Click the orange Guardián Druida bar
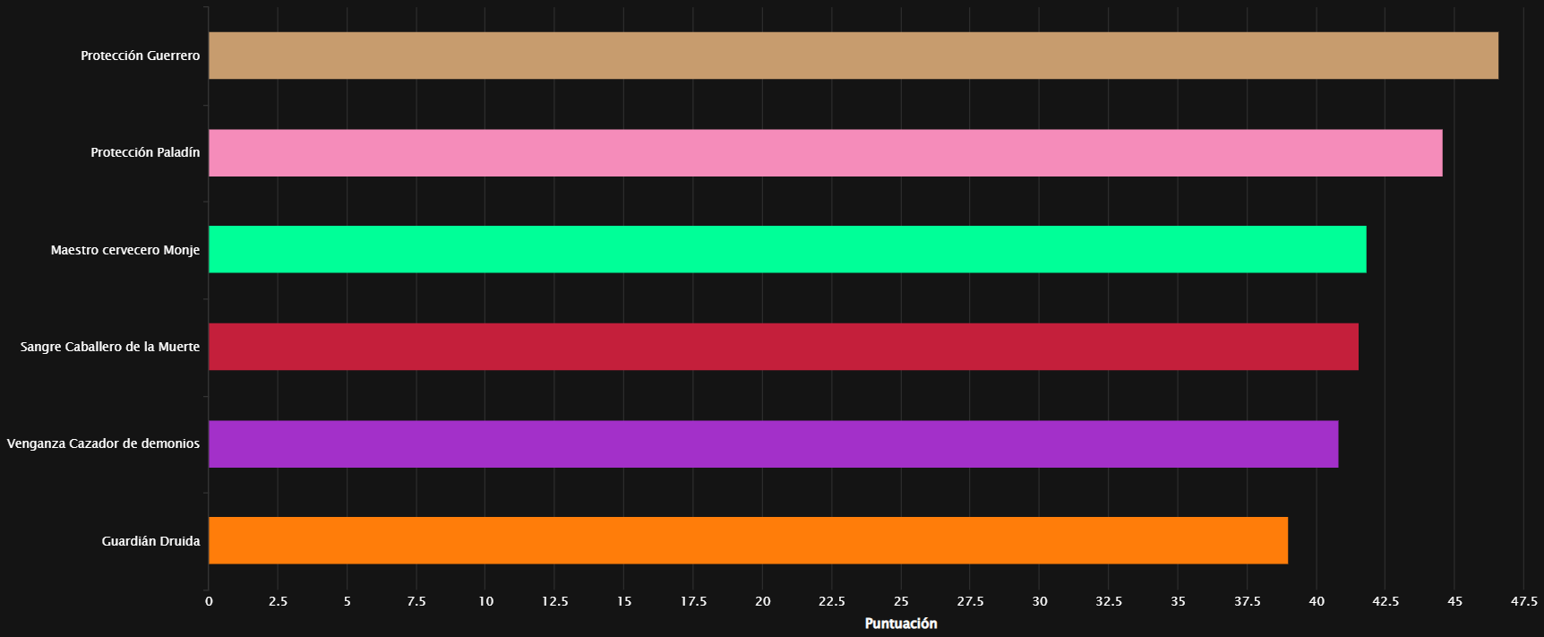1544x637 pixels. click(x=748, y=540)
